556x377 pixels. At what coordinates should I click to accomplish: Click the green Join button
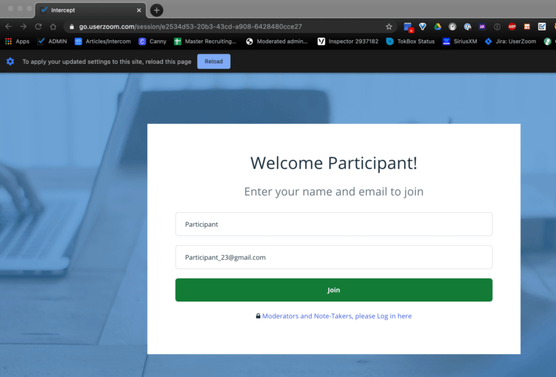tap(334, 290)
